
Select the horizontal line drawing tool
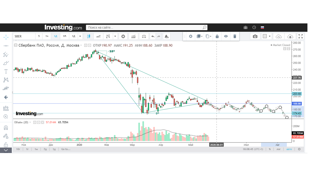coord(6,46)
